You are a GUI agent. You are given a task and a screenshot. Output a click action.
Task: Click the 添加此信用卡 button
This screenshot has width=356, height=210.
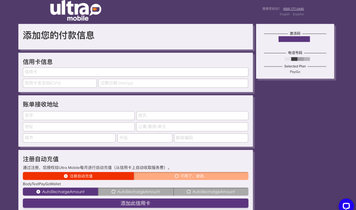point(136,203)
